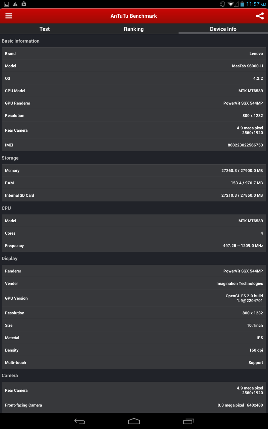
Task: Open the hamburger menu icon
Action: coord(9,16)
